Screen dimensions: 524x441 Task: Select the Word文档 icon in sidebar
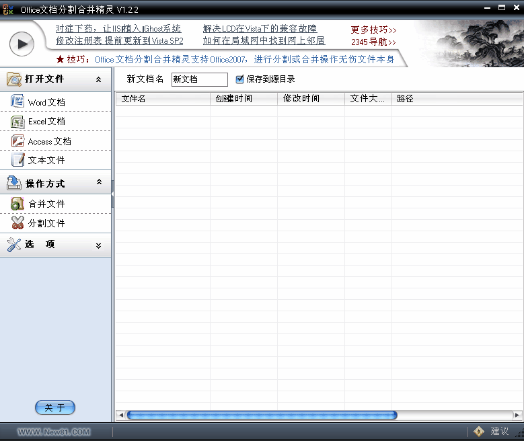pyautogui.click(x=17, y=102)
